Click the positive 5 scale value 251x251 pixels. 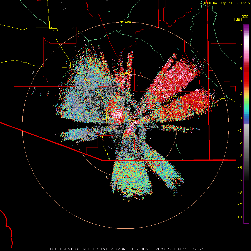tap(241, 56)
